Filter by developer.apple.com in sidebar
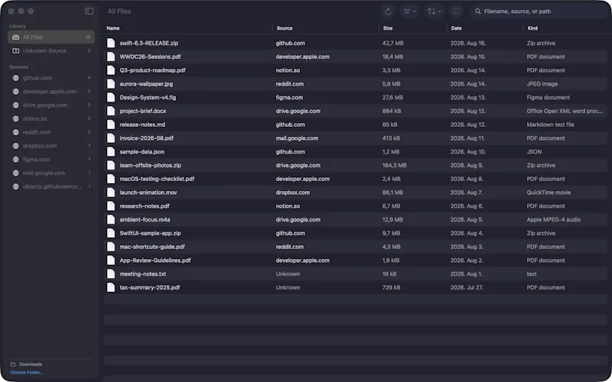Viewport: 612px width, 382px height. (x=51, y=92)
